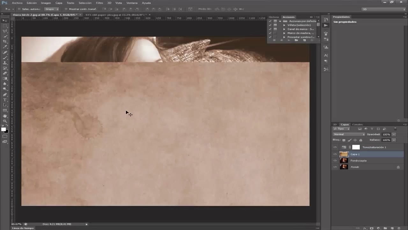This screenshot has height=230, width=408.
Task: Lock all layer properties padlock
Action: point(361,140)
